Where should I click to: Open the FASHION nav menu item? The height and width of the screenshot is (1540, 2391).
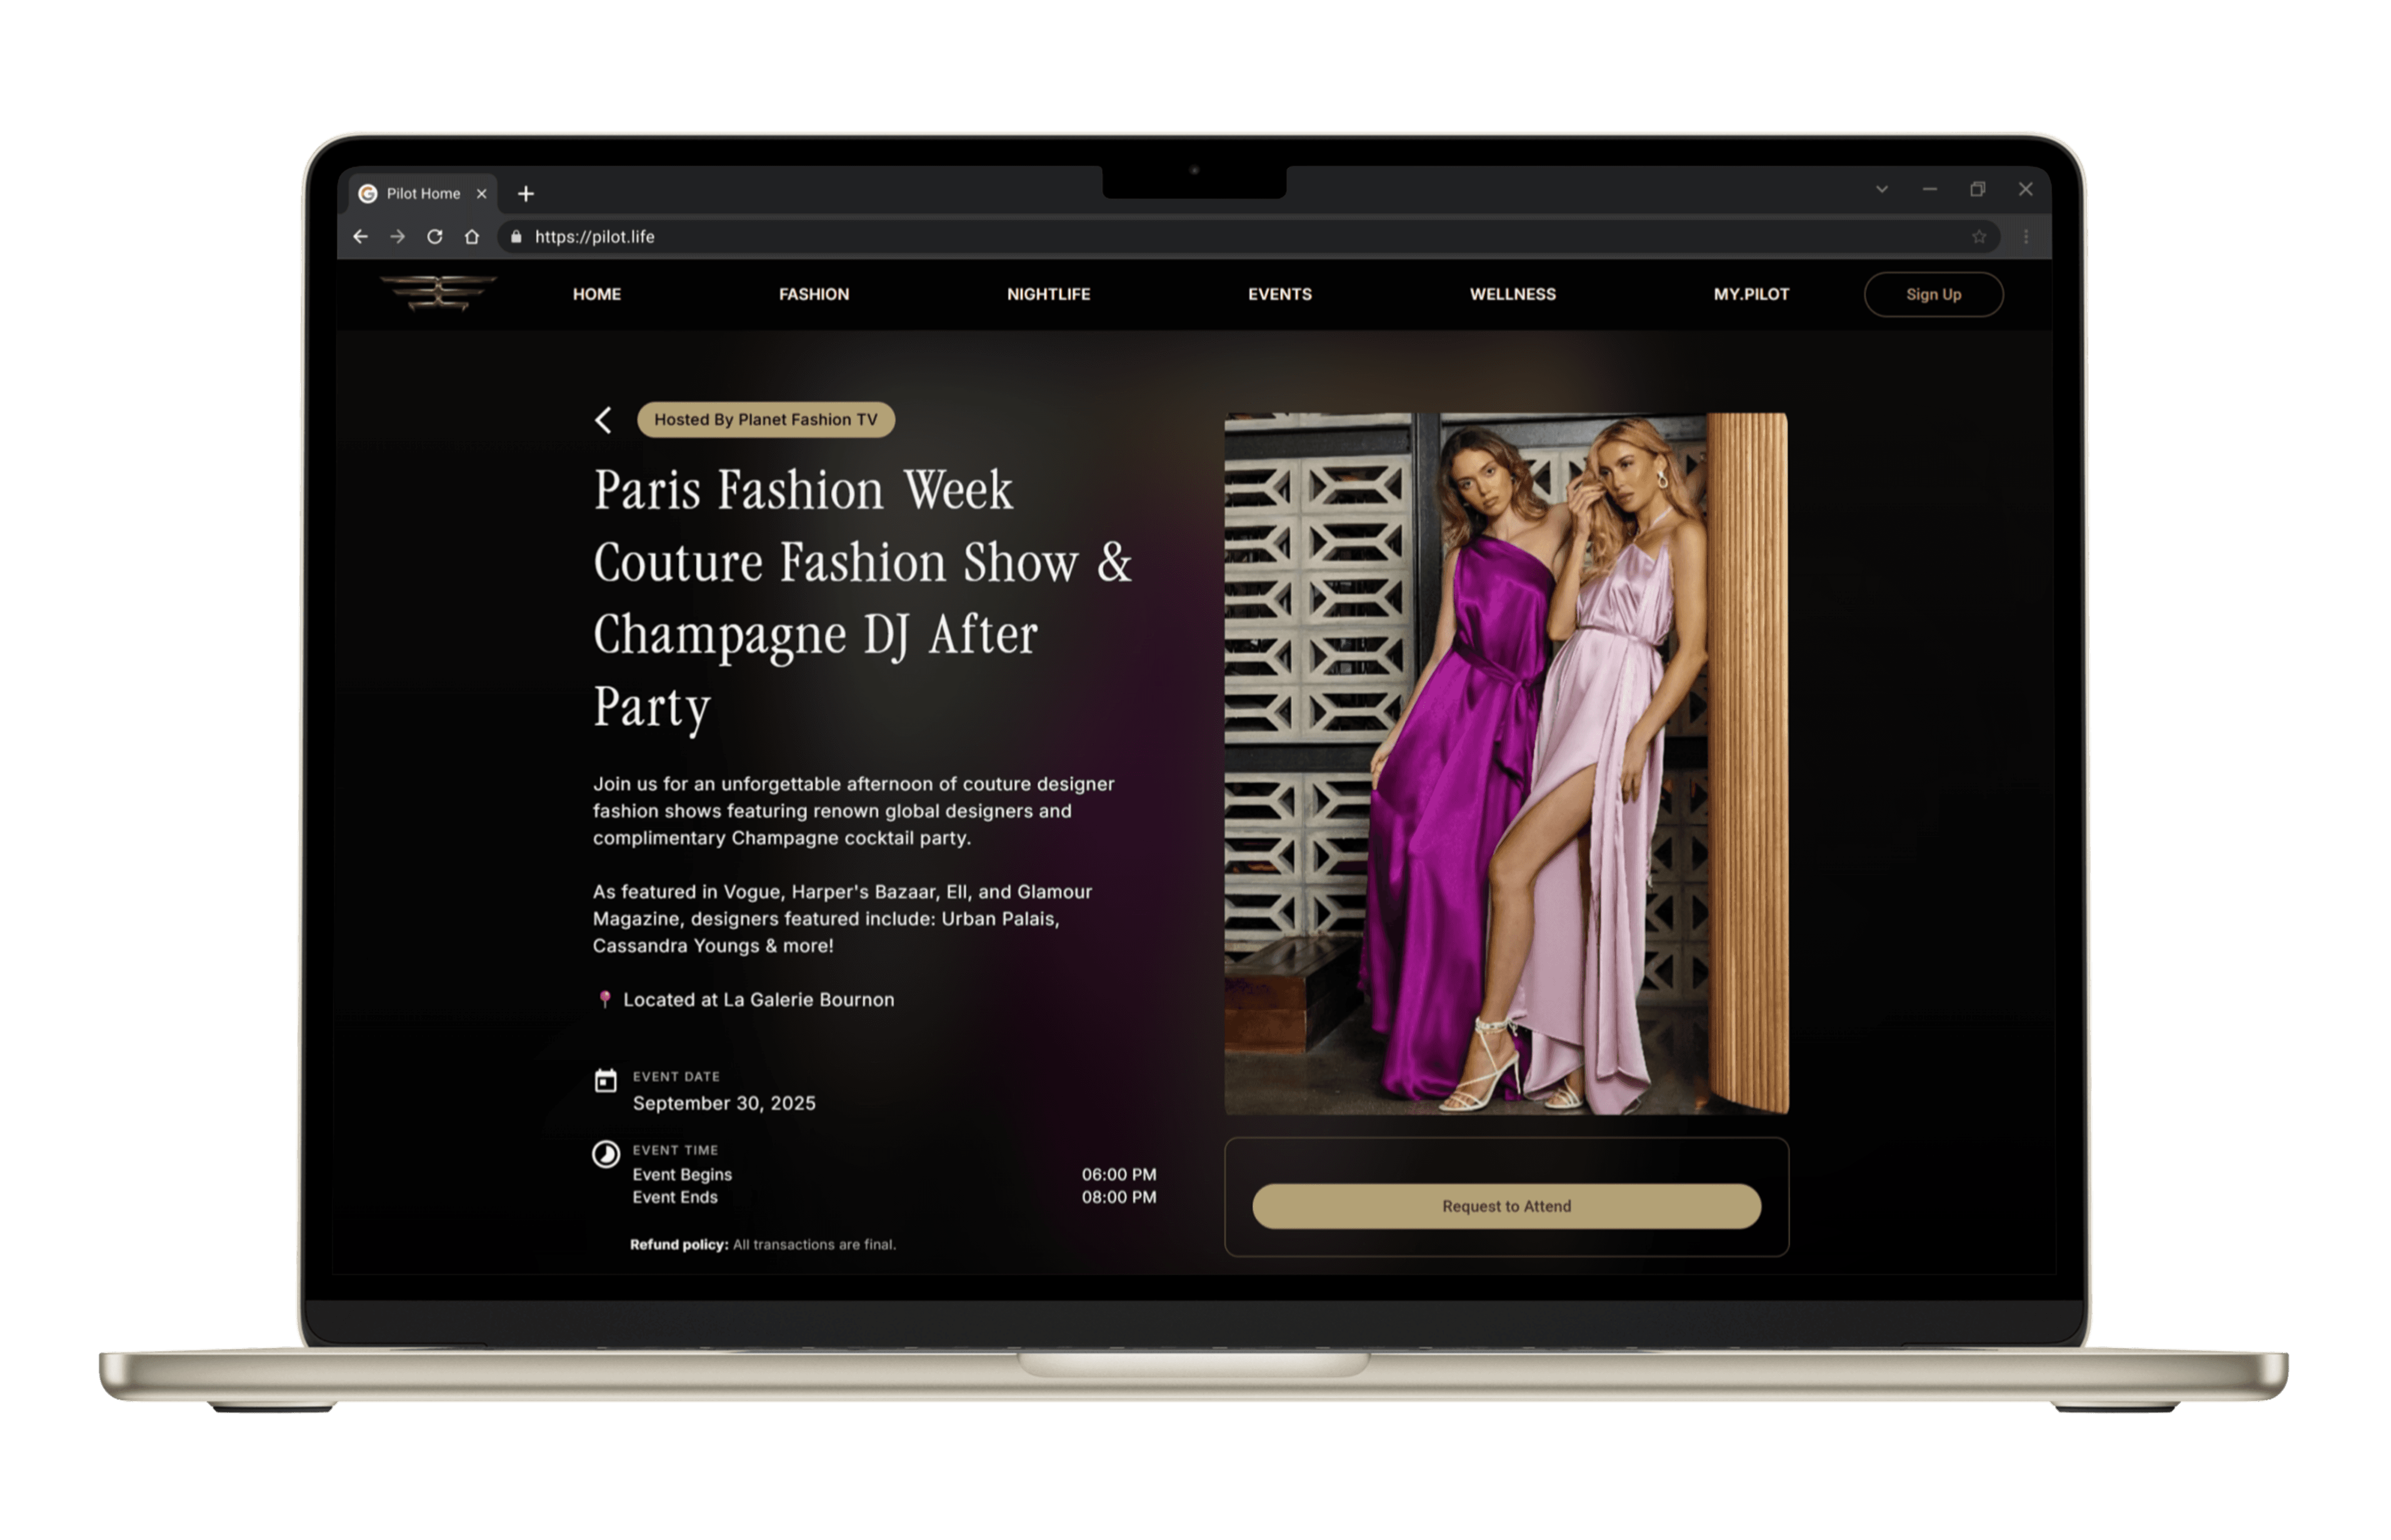814,294
